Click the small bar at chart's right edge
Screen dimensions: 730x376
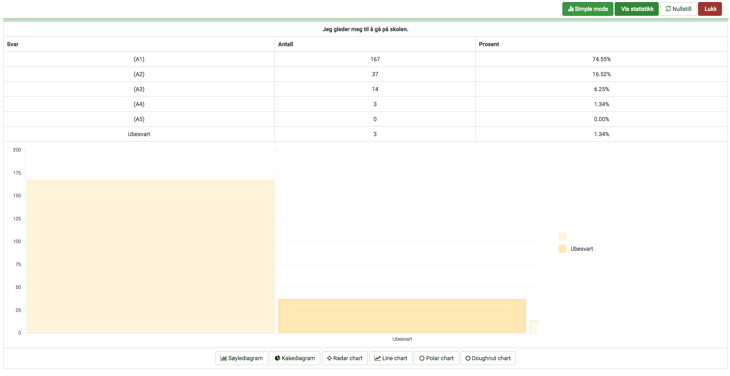pos(534,327)
